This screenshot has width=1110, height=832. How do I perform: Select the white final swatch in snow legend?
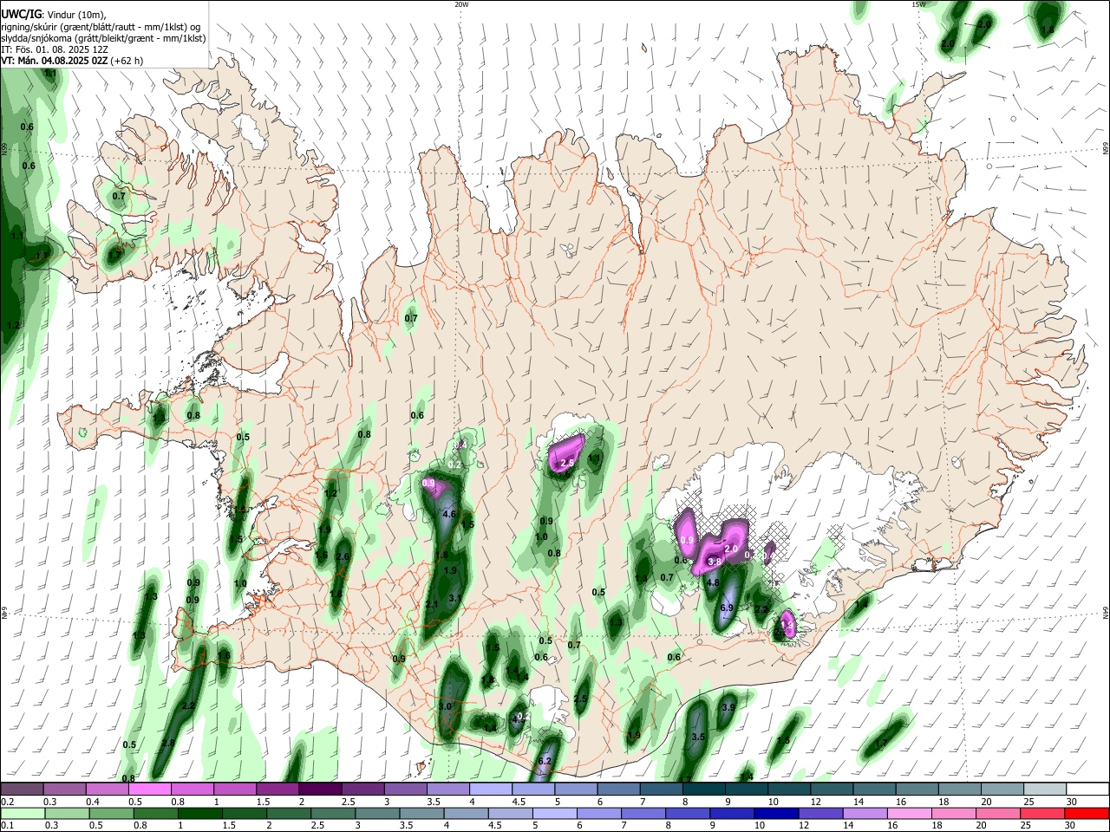1087,789
